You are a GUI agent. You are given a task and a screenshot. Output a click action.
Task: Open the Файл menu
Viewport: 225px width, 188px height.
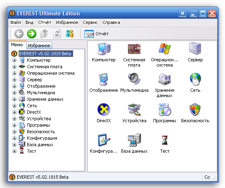pos(16,22)
